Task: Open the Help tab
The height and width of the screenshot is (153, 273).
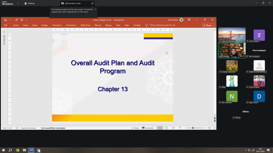Action: pyautogui.click(x=127, y=25)
